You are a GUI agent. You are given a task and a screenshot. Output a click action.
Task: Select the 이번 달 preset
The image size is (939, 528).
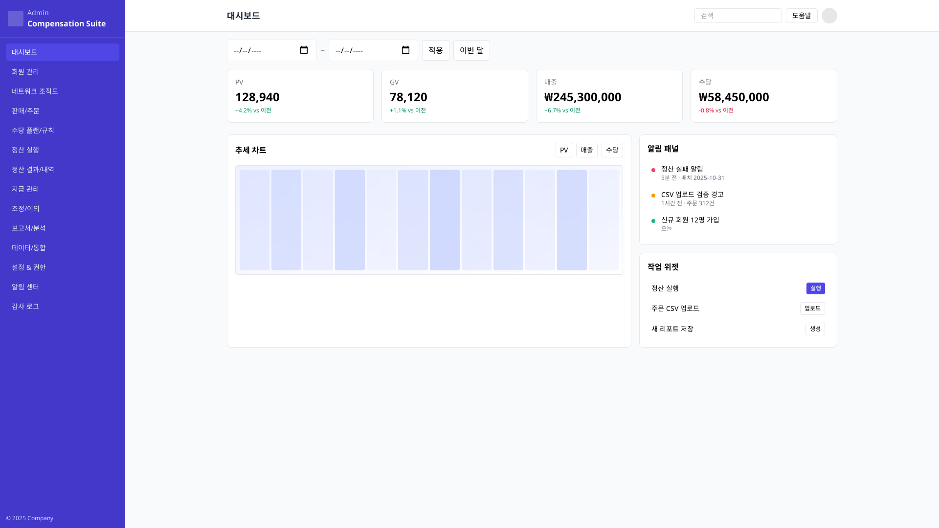[471, 50]
